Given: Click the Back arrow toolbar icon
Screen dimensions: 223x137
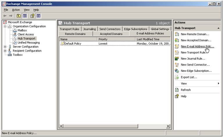Looking at the screenshot, I should coord(5,16).
